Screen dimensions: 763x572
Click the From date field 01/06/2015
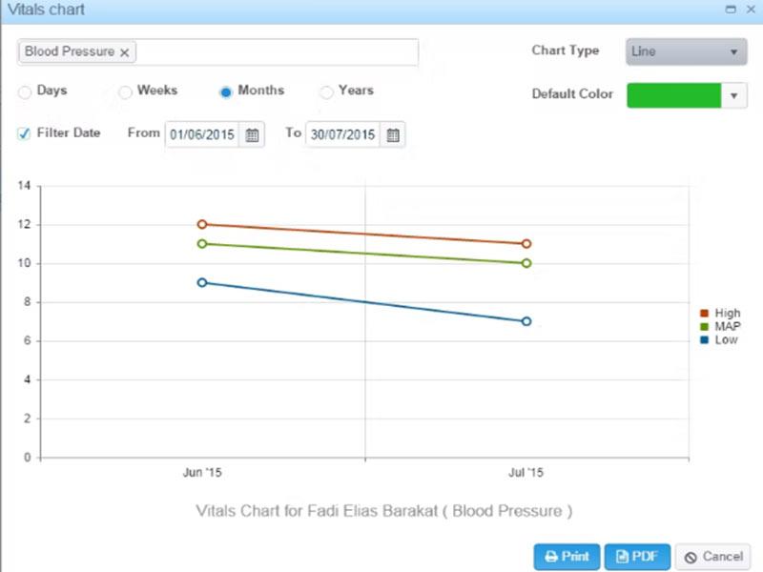(202, 134)
